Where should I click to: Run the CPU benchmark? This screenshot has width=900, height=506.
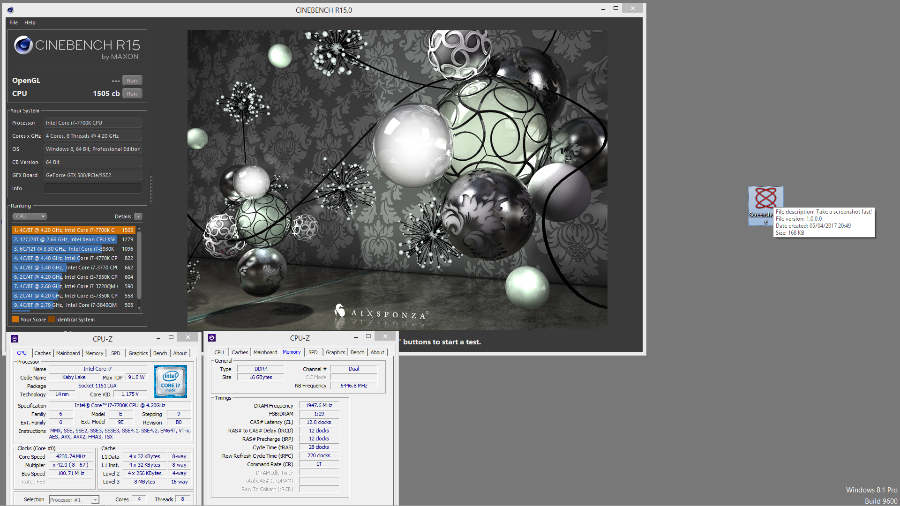coord(132,94)
